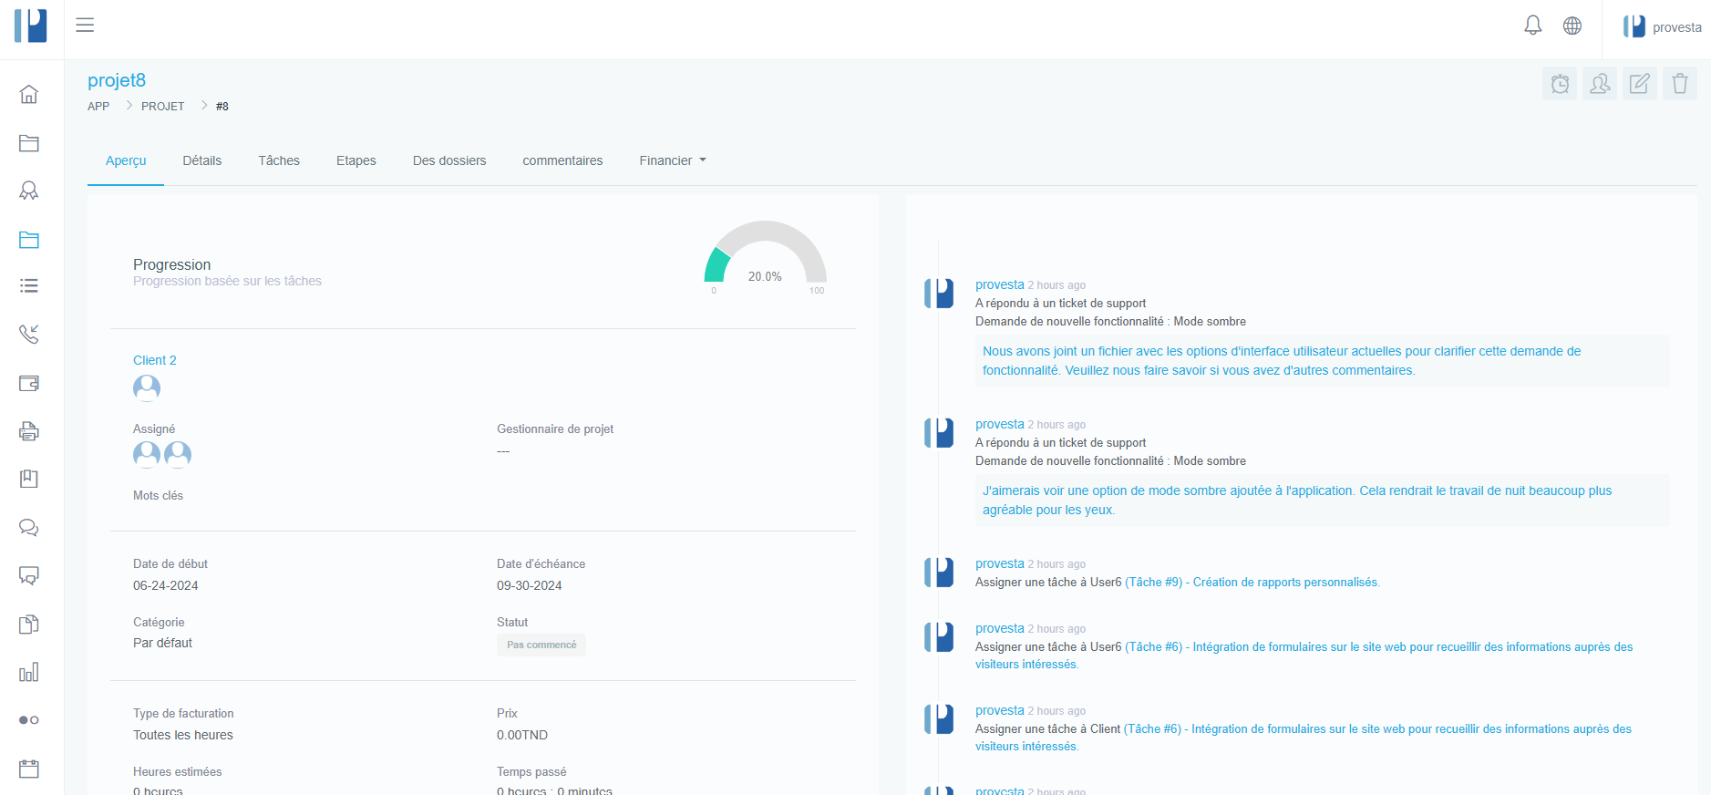
Task: Open the phone calls sidebar icon
Action: pyautogui.click(x=29, y=334)
